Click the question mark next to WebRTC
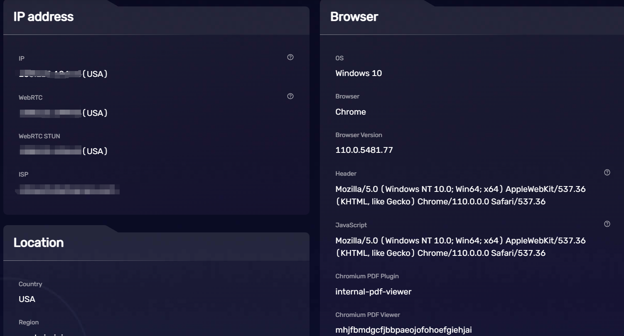This screenshot has height=336, width=624. (x=290, y=96)
